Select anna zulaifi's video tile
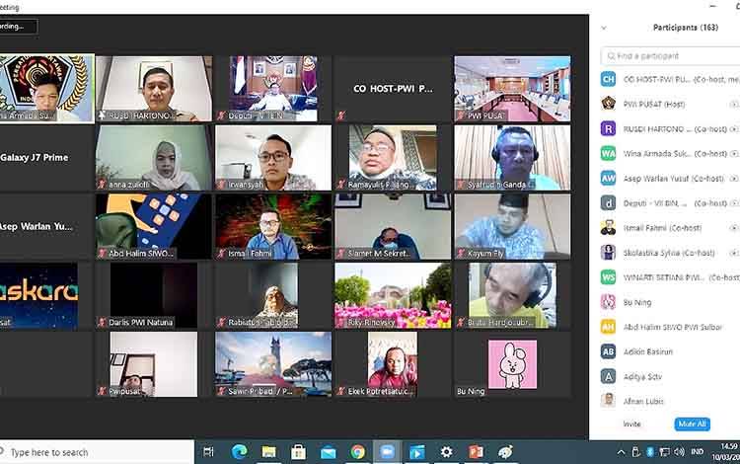The width and height of the screenshot is (740, 464). tap(154, 157)
